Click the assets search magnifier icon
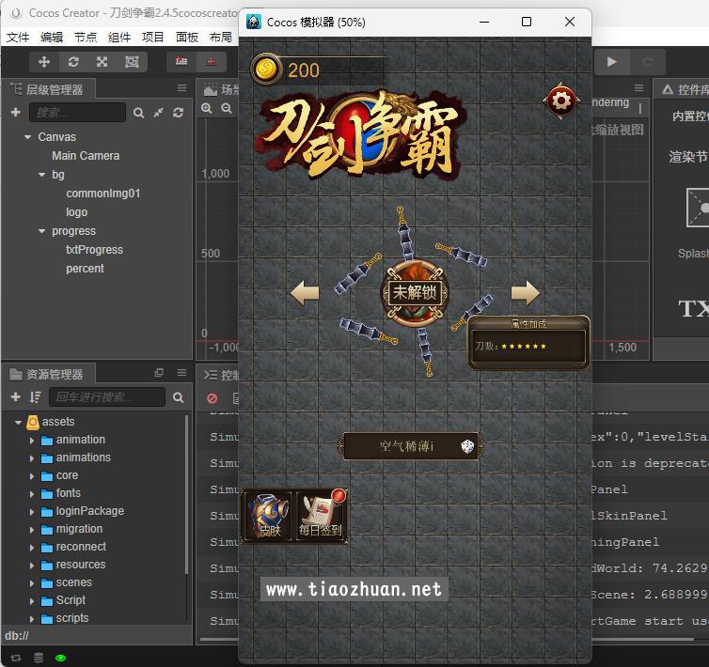The height and width of the screenshot is (667, 709). point(178,397)
